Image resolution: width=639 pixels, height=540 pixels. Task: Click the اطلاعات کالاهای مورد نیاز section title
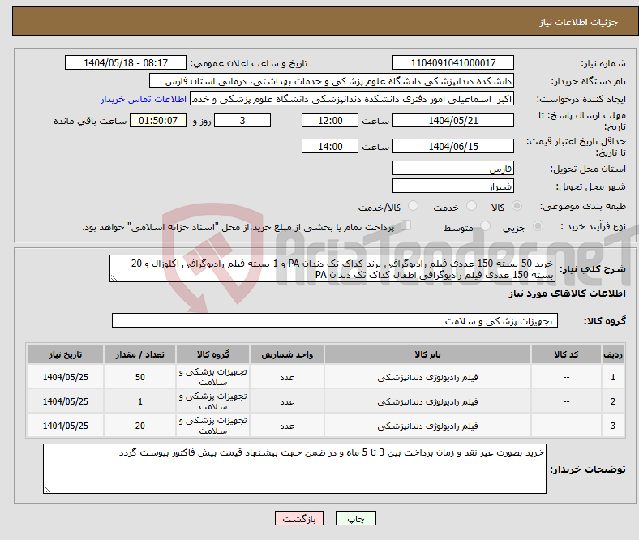pyautogui.click(x=567, y=294)
